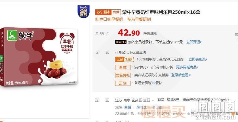
Task: Open the 江苏 南京 玄武区 delivery area dropdown
Action: [x=135, y=100]
